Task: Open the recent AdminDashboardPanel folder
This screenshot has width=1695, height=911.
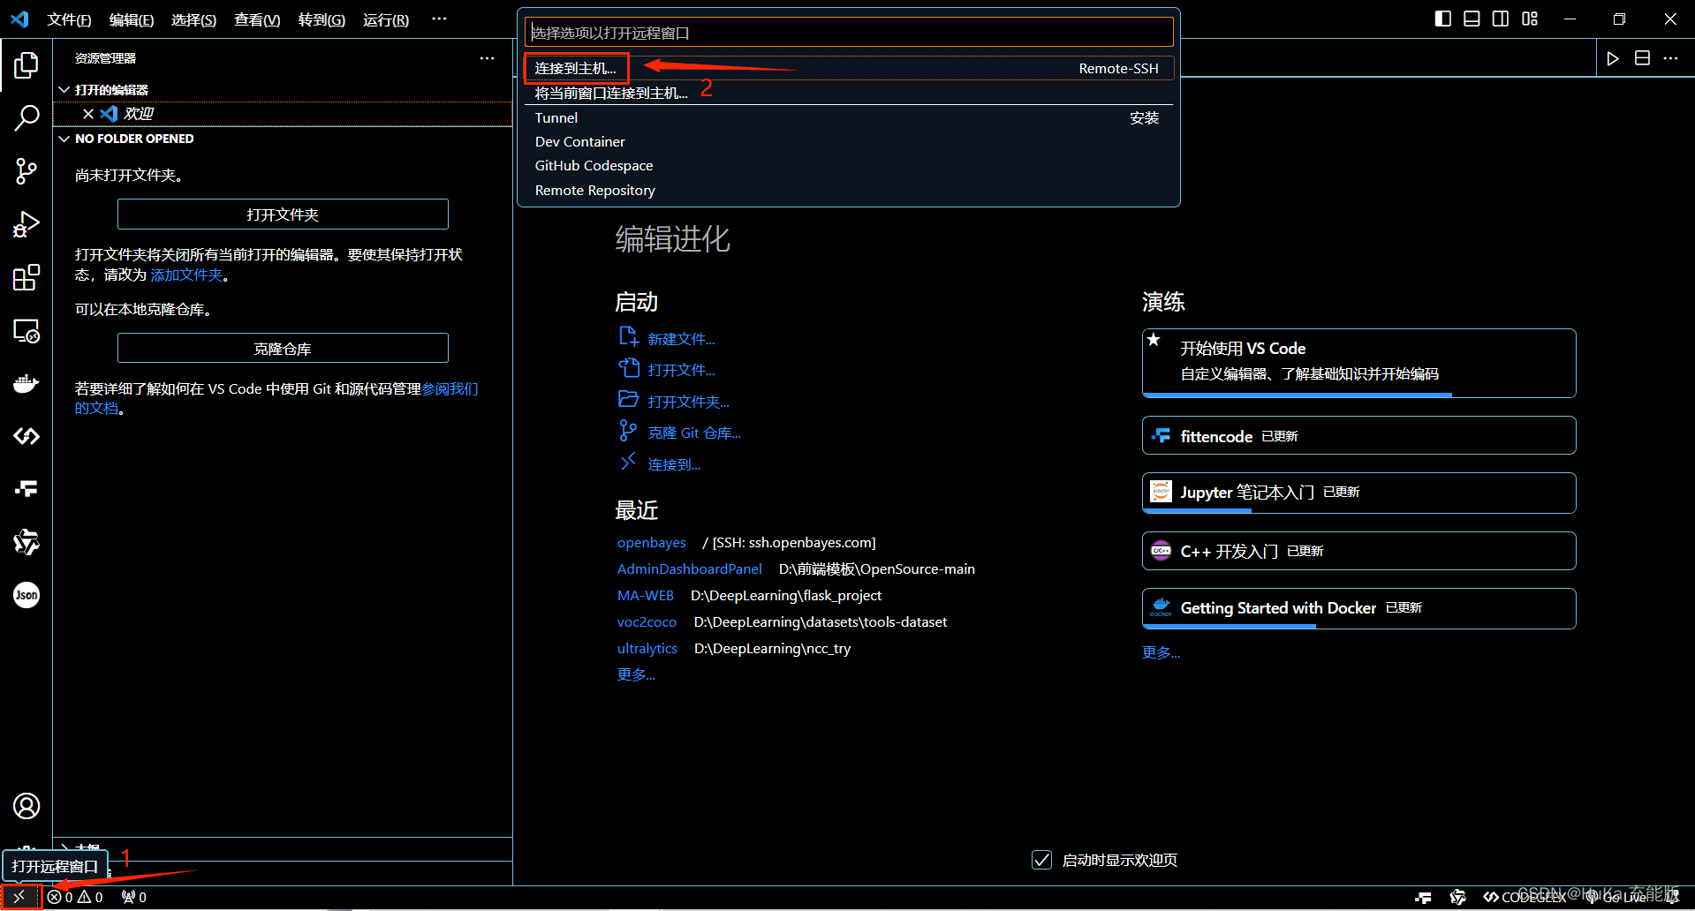Action: click(689, 568)
